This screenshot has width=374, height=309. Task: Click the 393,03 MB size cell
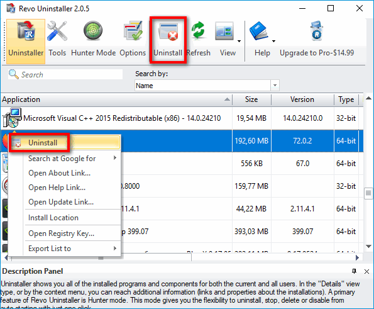coord(251,232)
